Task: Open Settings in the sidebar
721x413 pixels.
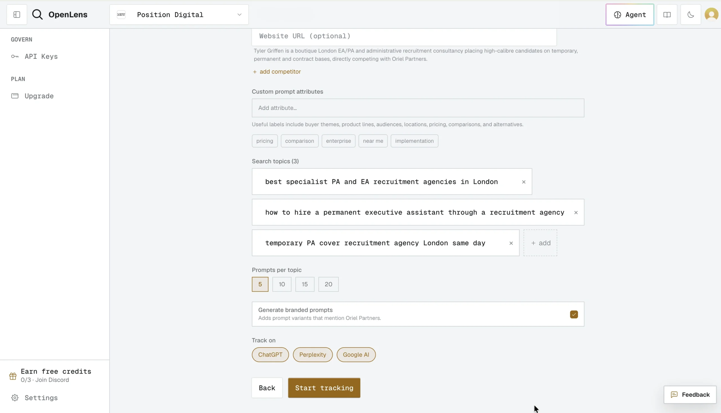Action: coord(41,398)
